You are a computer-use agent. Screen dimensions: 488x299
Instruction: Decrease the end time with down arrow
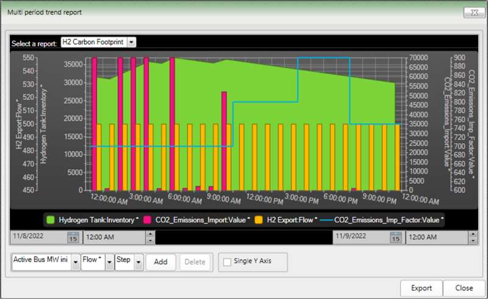point(473,241)
